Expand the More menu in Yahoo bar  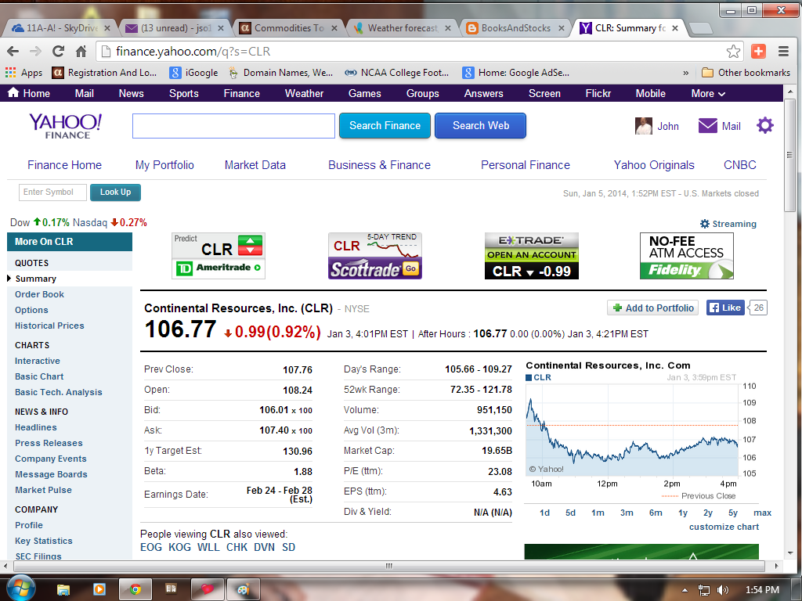click(708, 94)
